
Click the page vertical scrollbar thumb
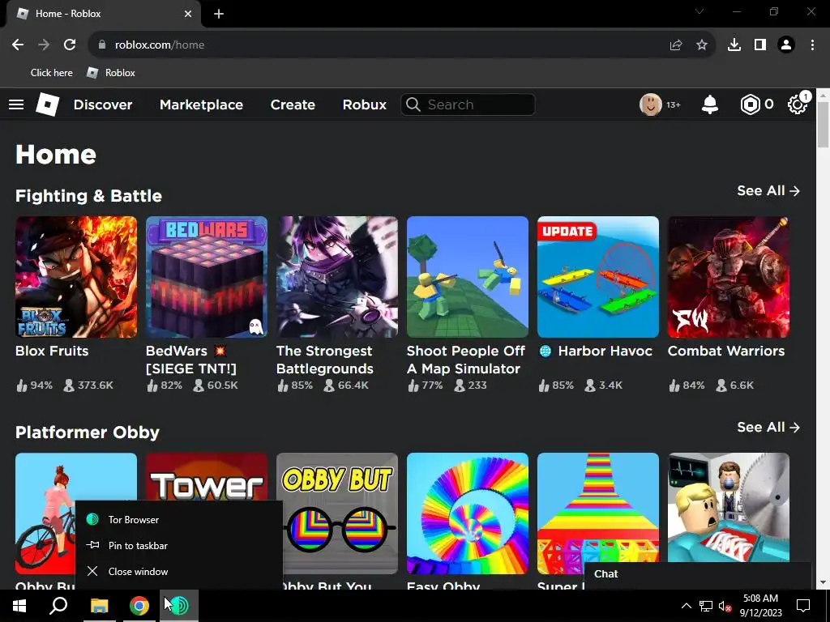tap(824, 124)
